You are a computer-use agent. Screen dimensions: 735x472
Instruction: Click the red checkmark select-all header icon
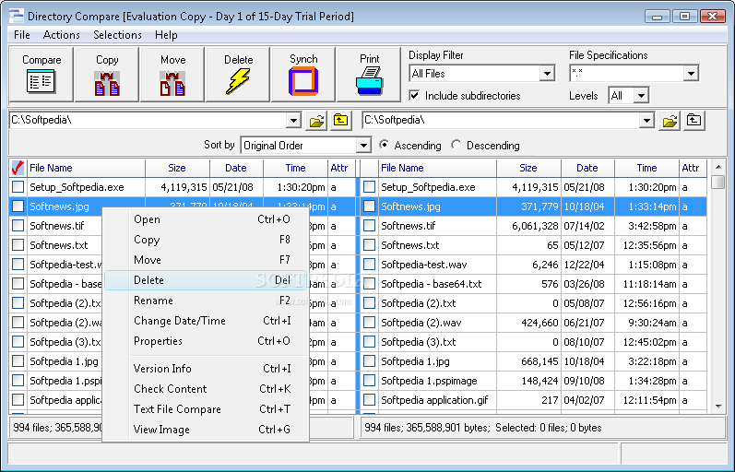coord(18,168)
